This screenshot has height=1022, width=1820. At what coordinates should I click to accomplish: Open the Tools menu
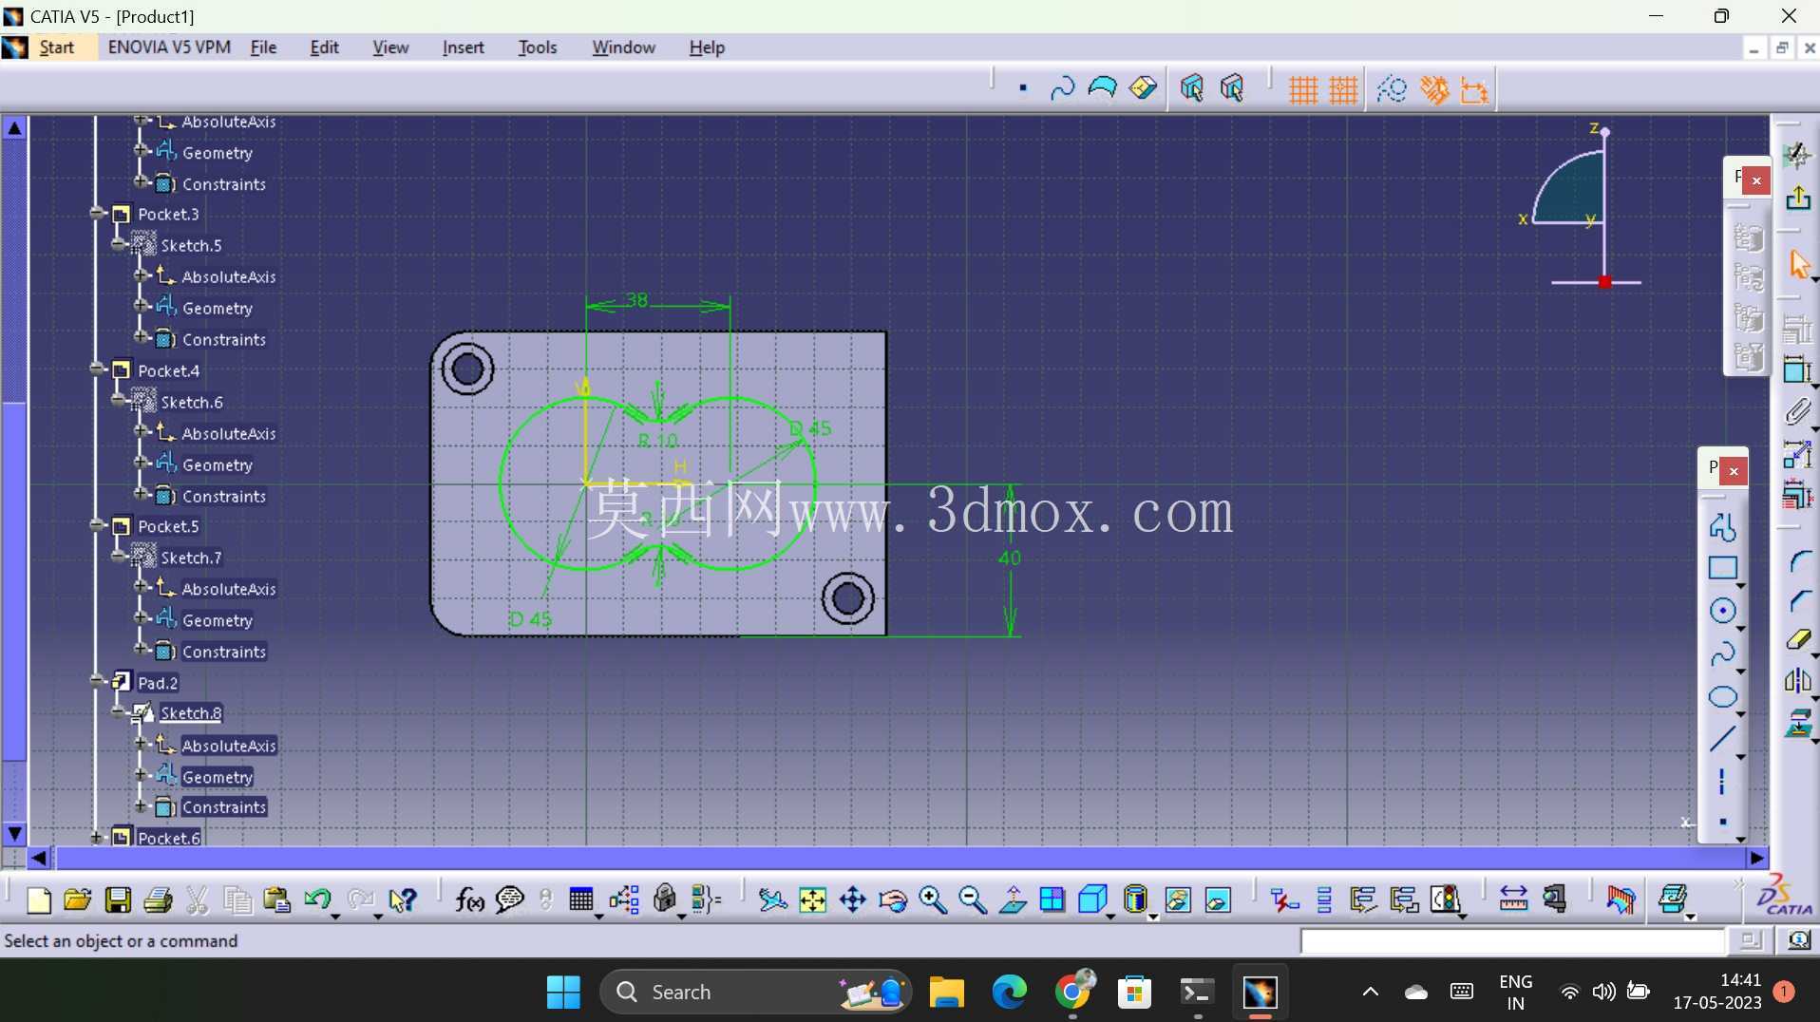(x=537, y=47)
